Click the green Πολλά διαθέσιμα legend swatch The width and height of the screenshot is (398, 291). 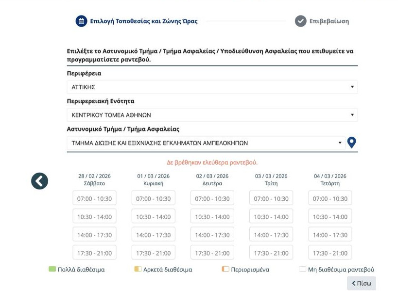(52, 269)
